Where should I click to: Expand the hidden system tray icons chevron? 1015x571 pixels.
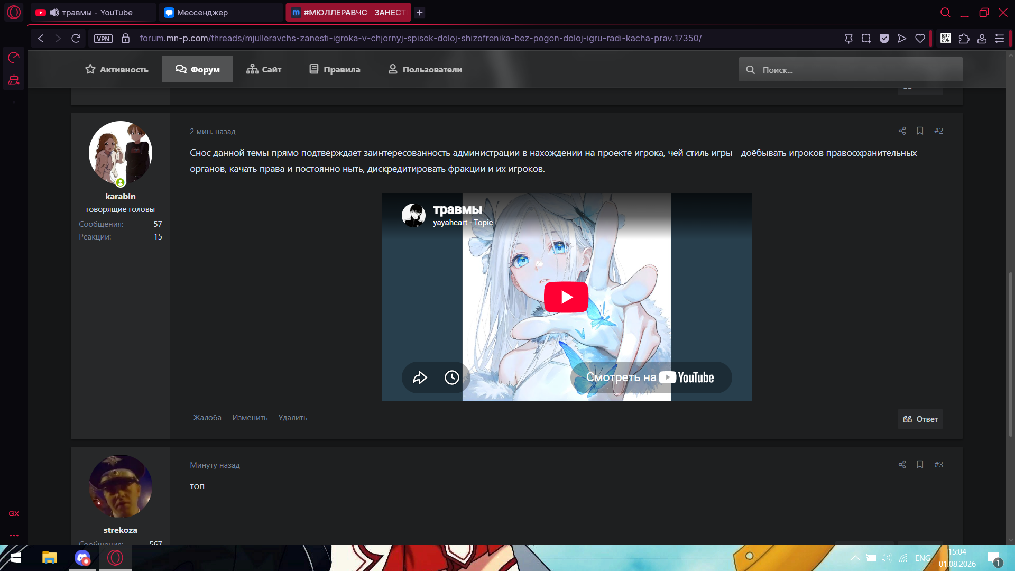point(855,558)
